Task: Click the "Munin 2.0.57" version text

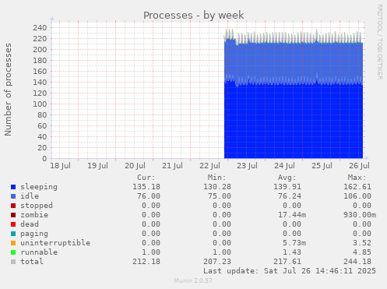Action: point(193,280)
